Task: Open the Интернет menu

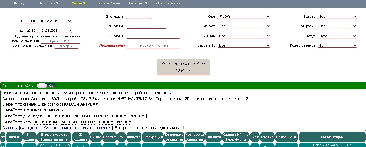Action: click(138, 3)
